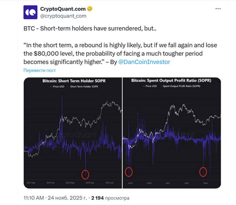
Task: Click the gold verified badge icon
Action: click(x=90, y=9)
